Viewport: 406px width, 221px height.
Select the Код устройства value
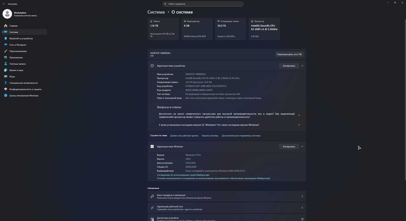(x=206, y=86)
